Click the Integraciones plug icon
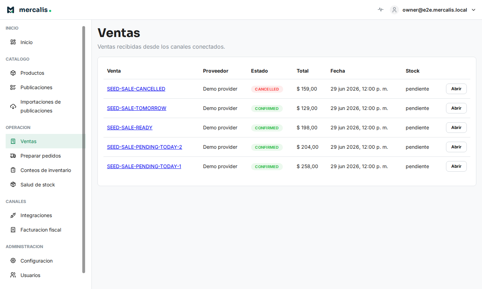 (13, 215)
